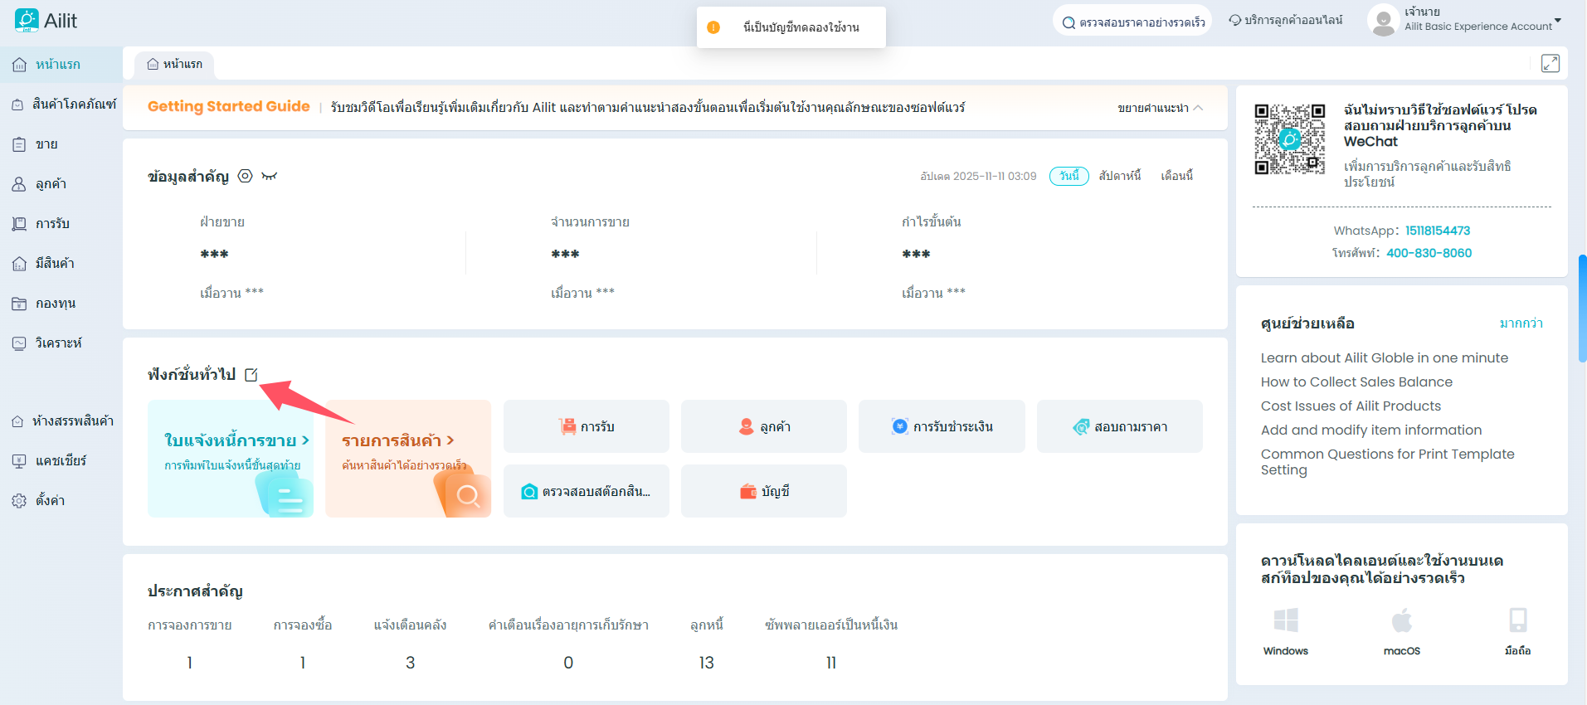Click the Windows download icon
The width and height of the screenshot is (1587, 705).
tap(1285, 620)
